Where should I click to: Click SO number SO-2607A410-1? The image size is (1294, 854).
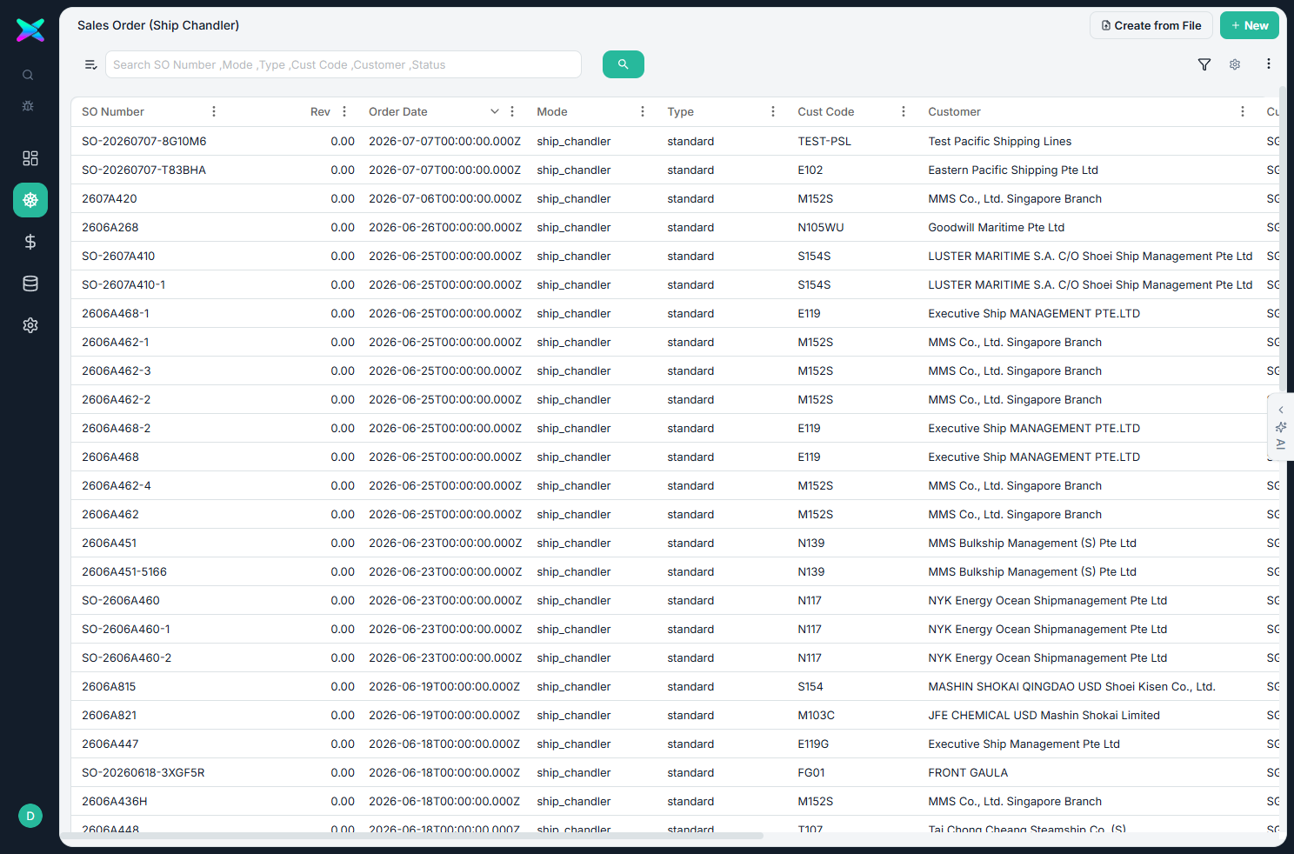tap(123, 284)
